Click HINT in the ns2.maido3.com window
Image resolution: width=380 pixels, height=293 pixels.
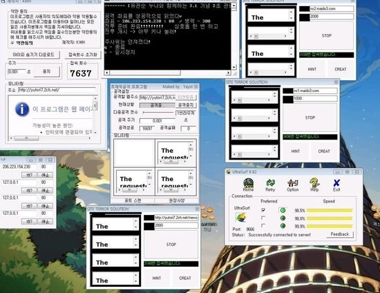[x=312, y=69]
